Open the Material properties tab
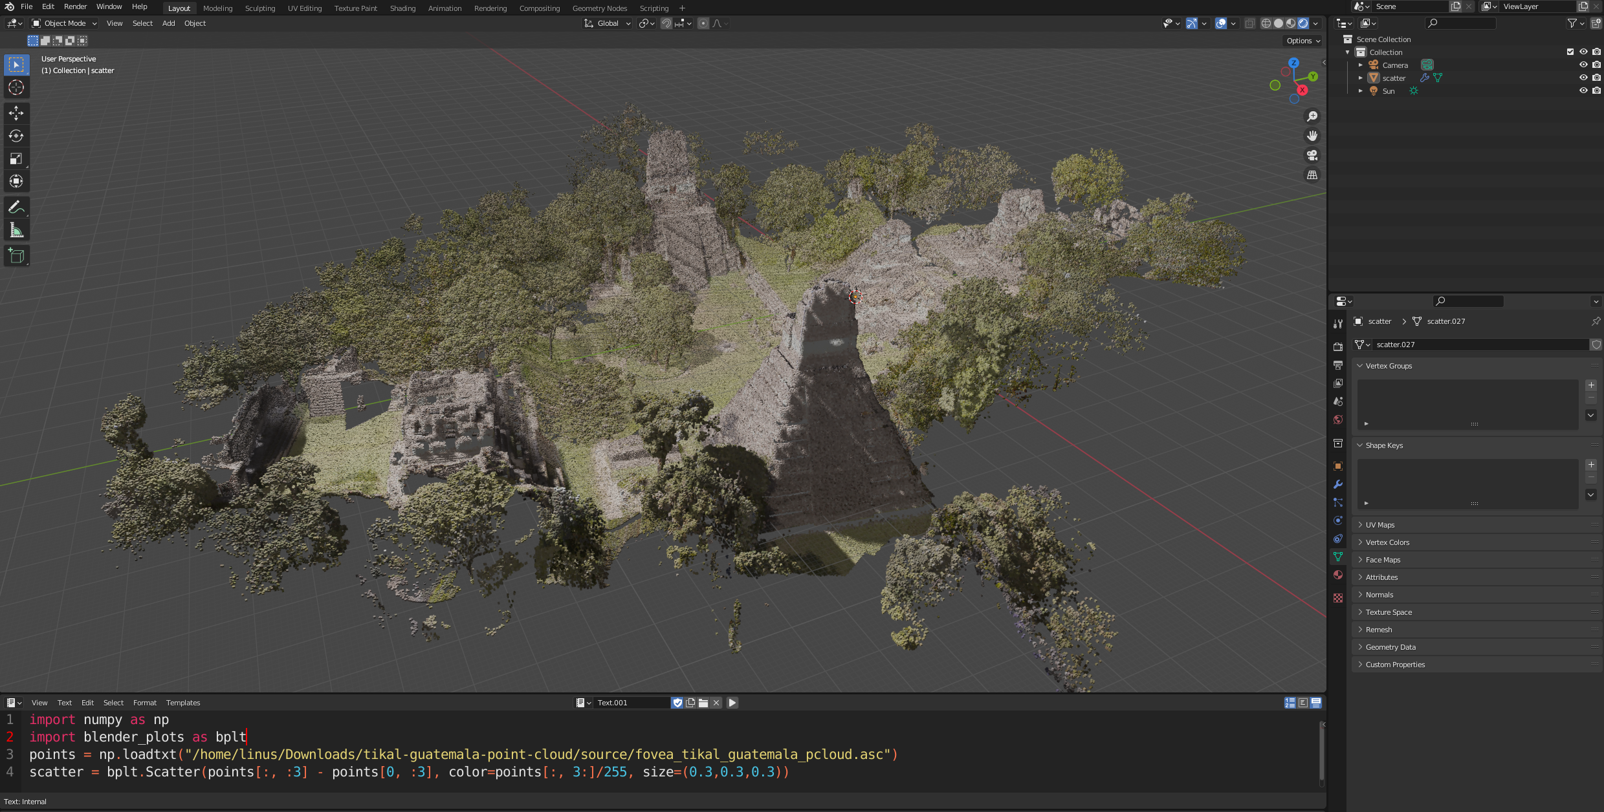1604x812 pixels. point(1338,575)
